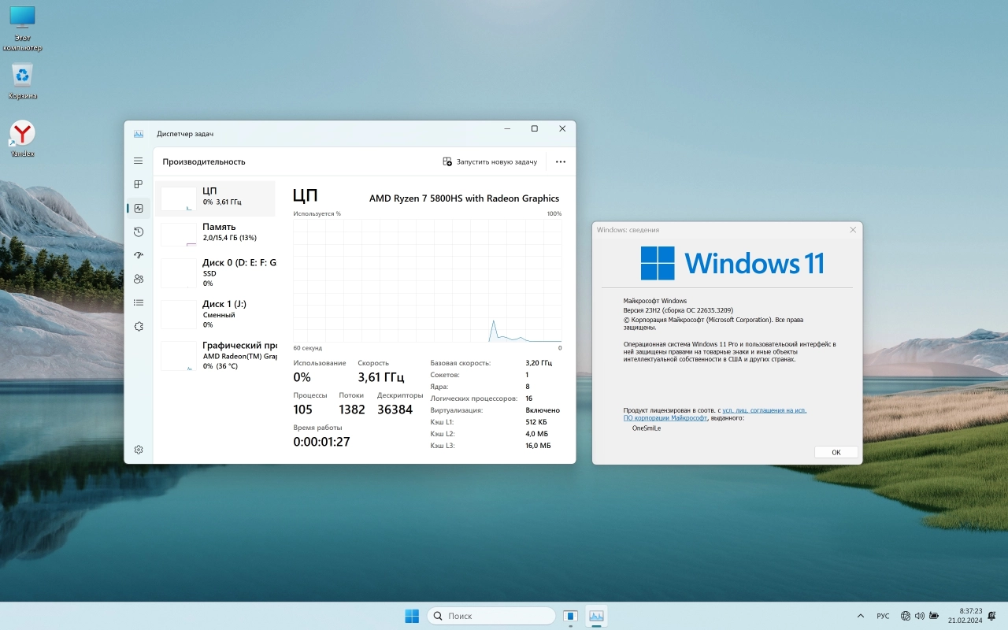The width and height of the screenshot is (1008, 630).
Task: Select the ЦП performance entry
Action: [x=215, y=198]
